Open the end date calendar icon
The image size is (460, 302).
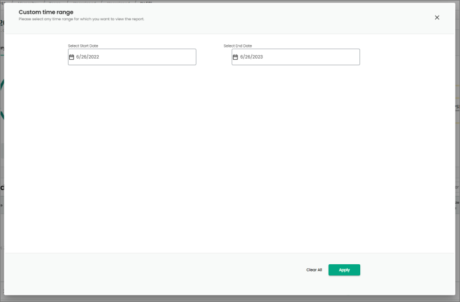tap(236, 57)
